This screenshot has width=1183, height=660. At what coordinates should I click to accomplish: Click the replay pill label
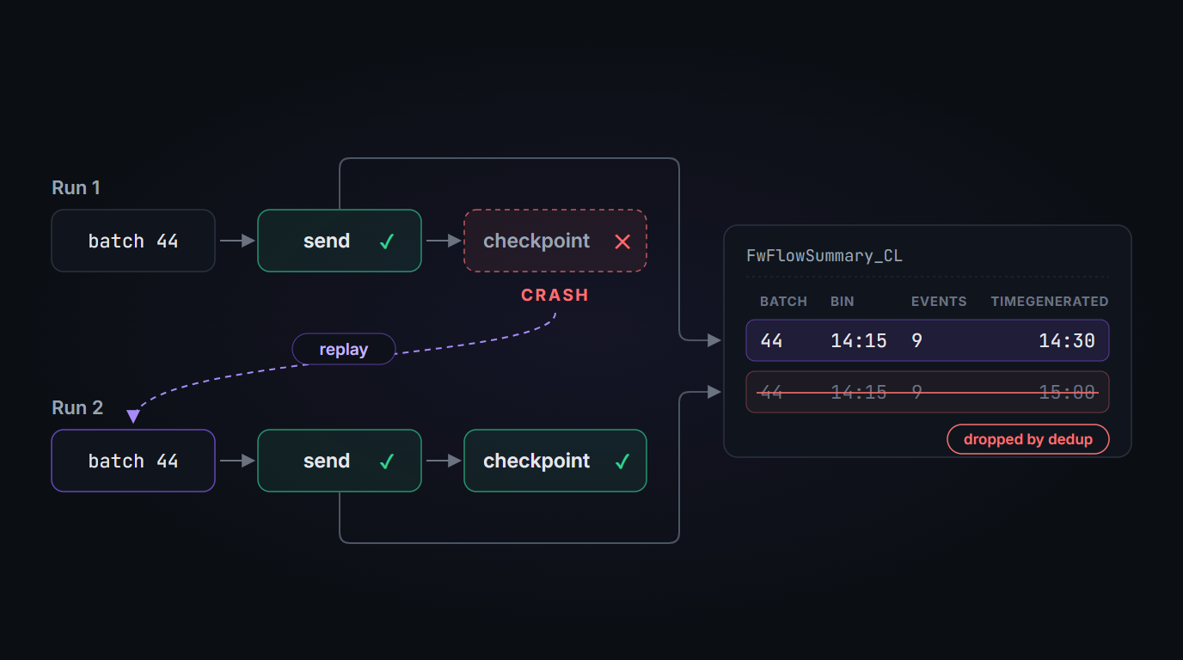(344, 349)
